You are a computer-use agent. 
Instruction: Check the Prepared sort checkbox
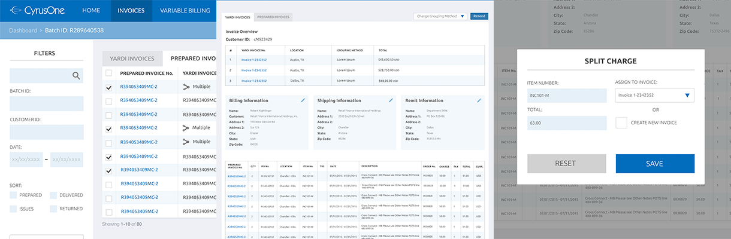(14, 195)
